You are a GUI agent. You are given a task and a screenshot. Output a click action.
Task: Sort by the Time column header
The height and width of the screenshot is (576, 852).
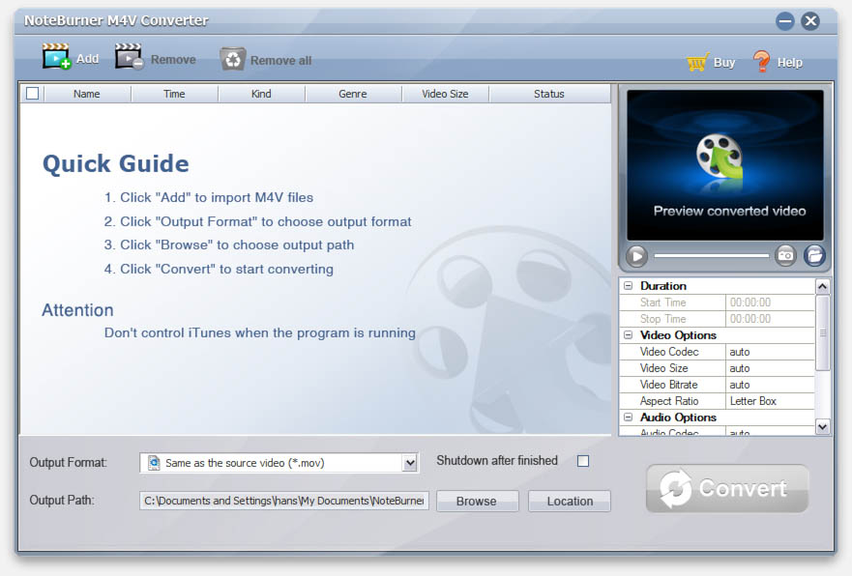174,94
